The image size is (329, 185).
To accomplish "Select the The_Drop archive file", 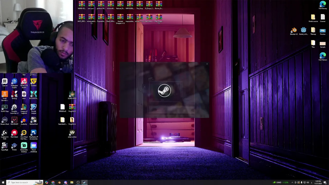I will click(x=140, y=5).
